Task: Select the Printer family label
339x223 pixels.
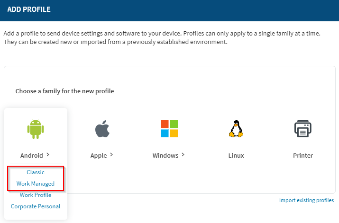Action: [x=302, y=155]
